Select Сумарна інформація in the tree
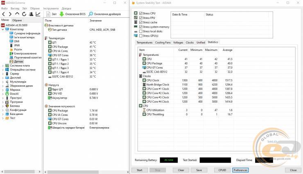This screenshot has width=303, height=174. pyautogui.click(x=27, y=33)
